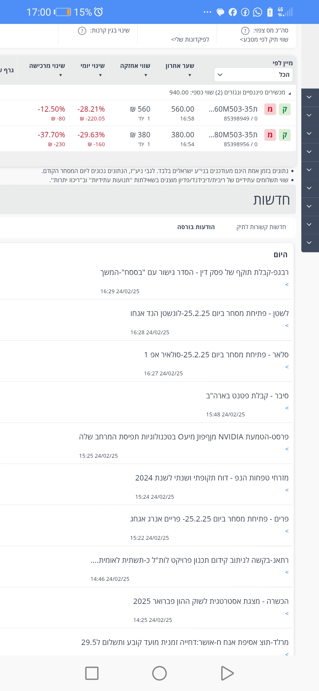Expand the first chevron in the dark side panel
The image size is (319, 691).
(x=309, y=97)
